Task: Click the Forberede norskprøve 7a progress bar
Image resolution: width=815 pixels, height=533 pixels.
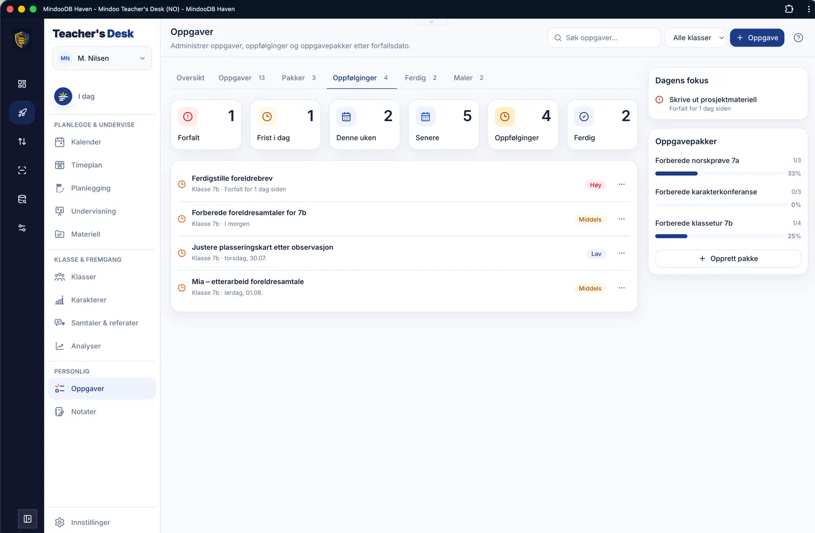Action: (719, 174)
